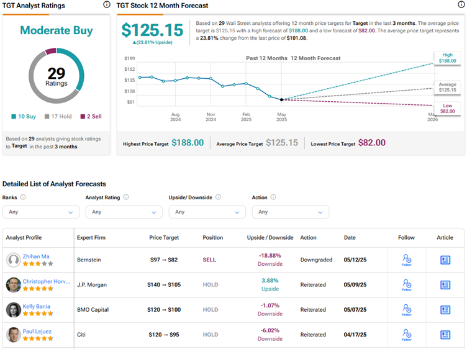Click the Price Target column header
The width and height of the screenshot is (467, 349).
pos(164,238)
